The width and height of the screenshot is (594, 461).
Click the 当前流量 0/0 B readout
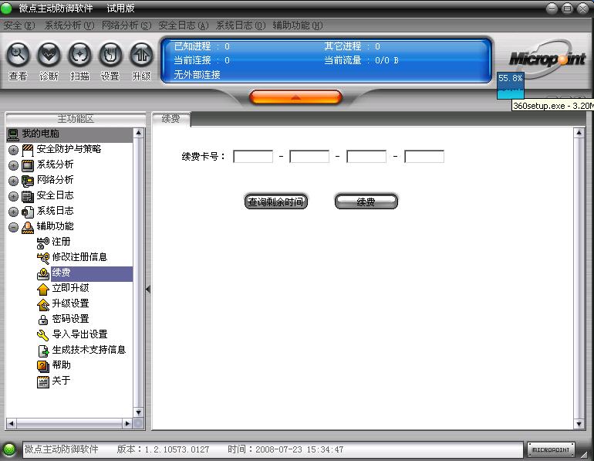coord(361,60)
